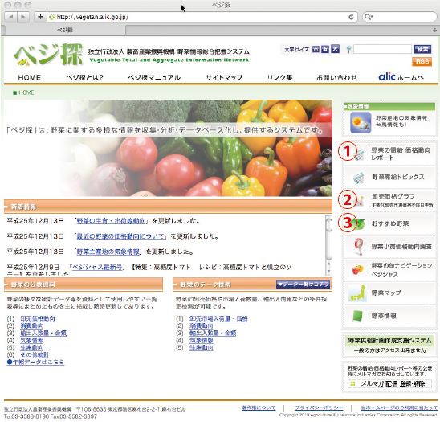440x422 pixels.
Task: Open the リンク集 menu item
Action: 279,77
